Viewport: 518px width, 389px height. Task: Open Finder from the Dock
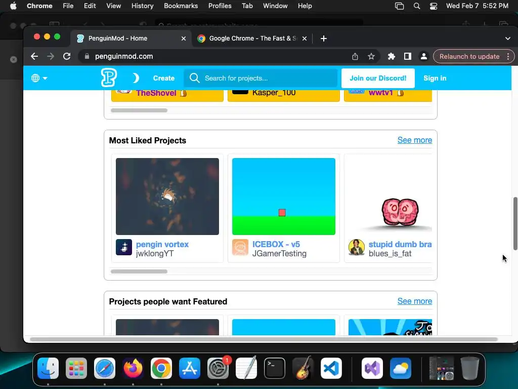(48, 368)
